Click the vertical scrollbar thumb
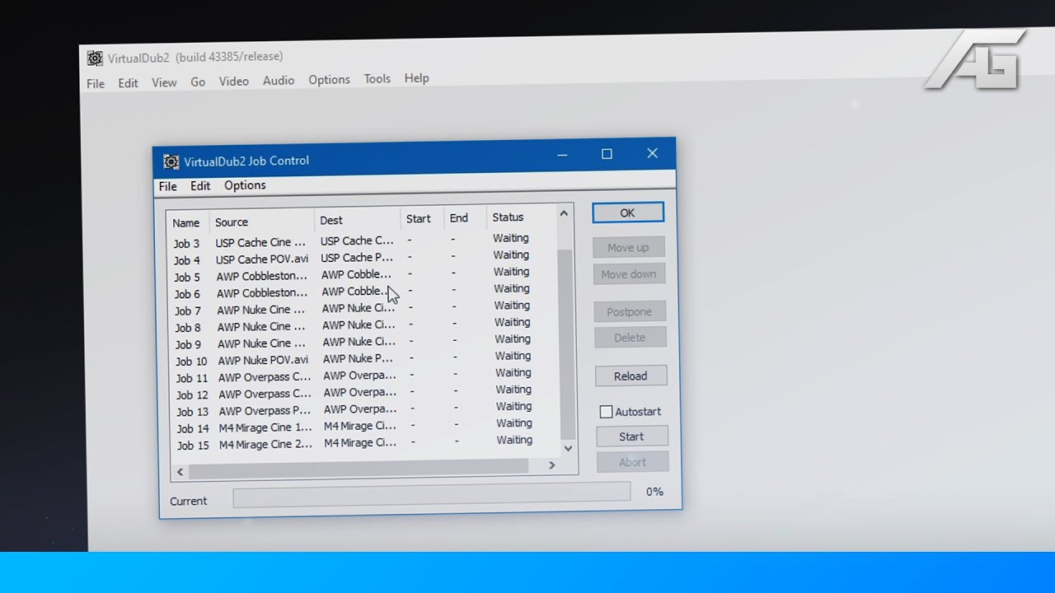Screen dimensions: 1055x593 click(x=566, y=345)
